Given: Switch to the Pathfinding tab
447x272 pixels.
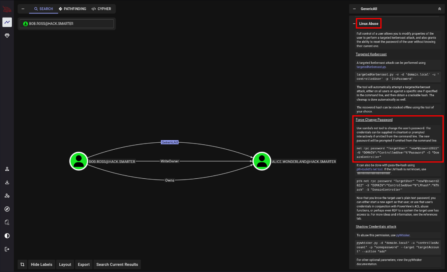Looking at the screenshot, I should point(72,9).
